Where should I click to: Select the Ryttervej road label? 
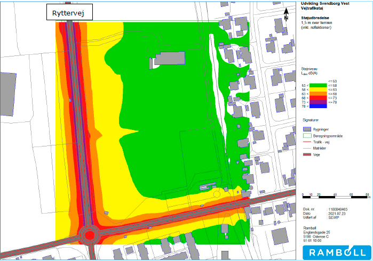coord(67,13)
